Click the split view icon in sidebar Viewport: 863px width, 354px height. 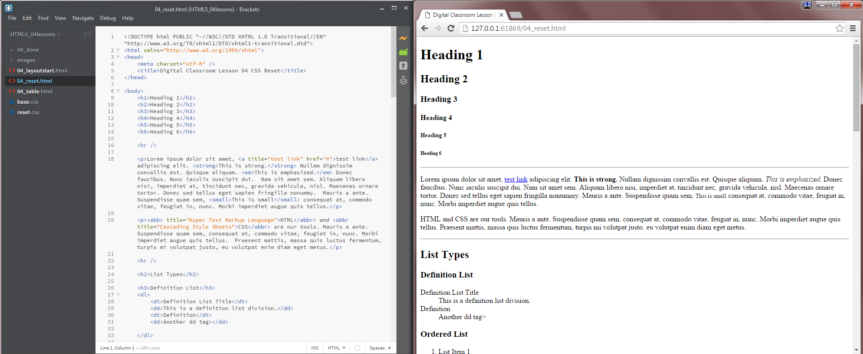(87, 34)
